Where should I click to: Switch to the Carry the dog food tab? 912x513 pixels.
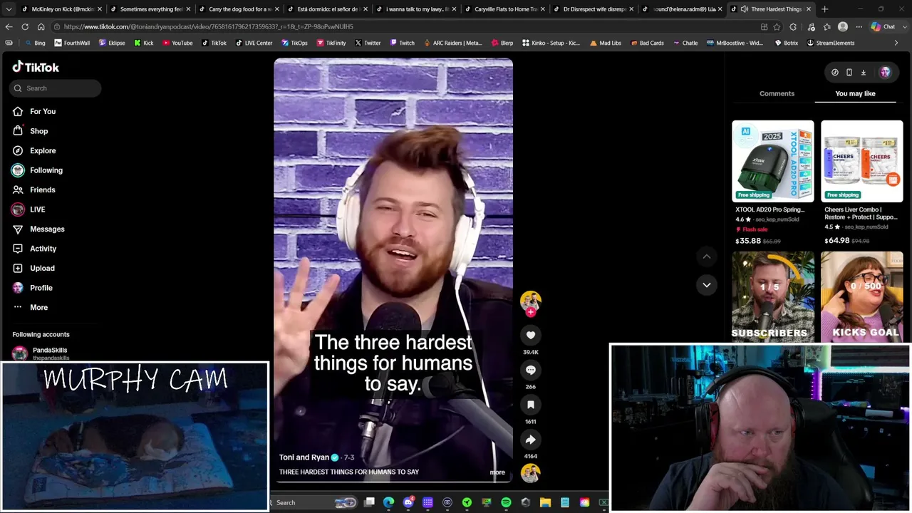point(239,9)
